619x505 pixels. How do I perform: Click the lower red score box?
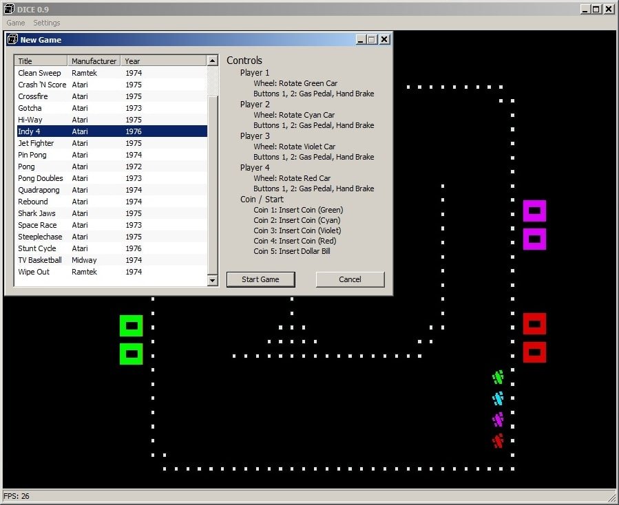click(534, 352)
